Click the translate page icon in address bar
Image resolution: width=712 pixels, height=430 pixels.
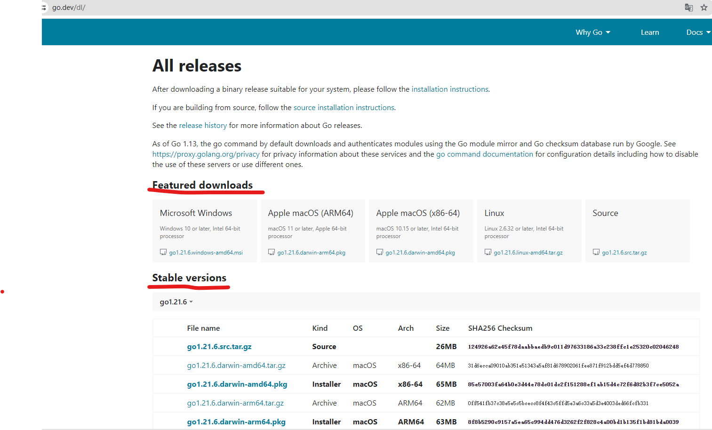coord(688,8)
